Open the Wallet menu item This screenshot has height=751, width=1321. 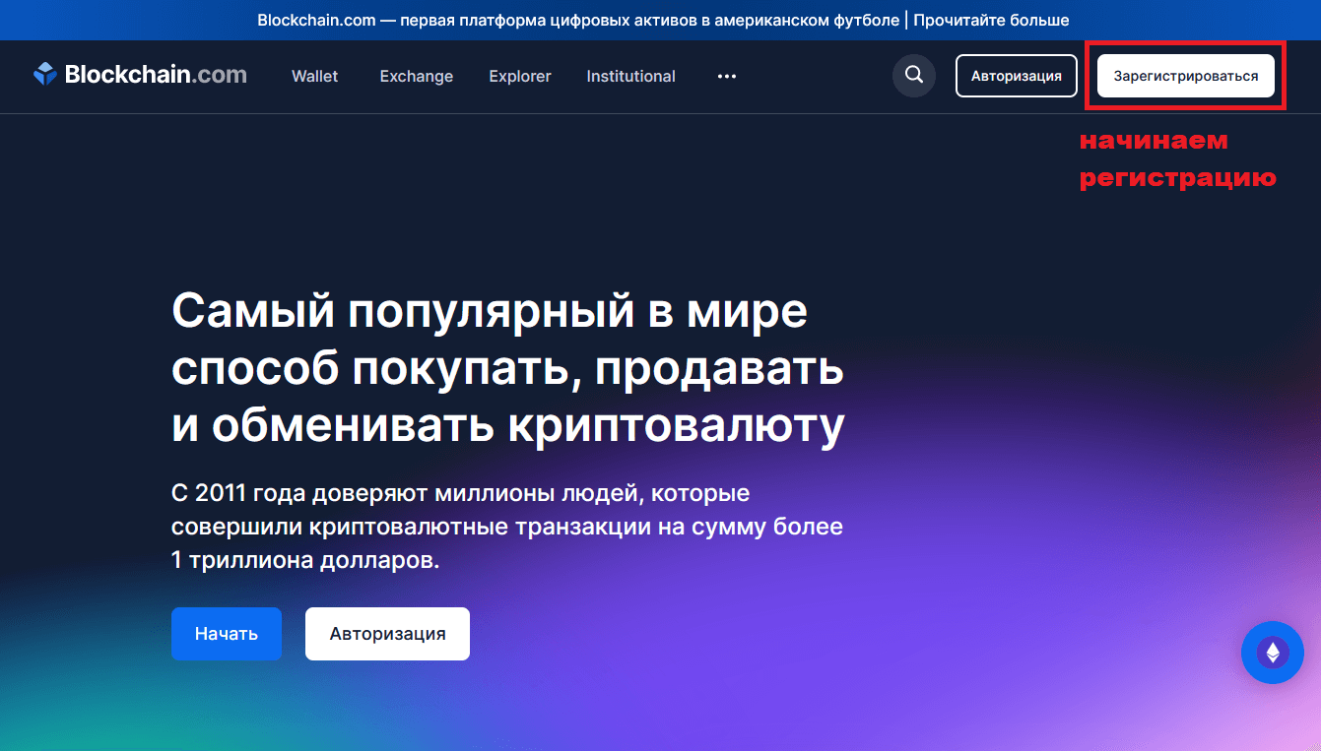(314, 76)
